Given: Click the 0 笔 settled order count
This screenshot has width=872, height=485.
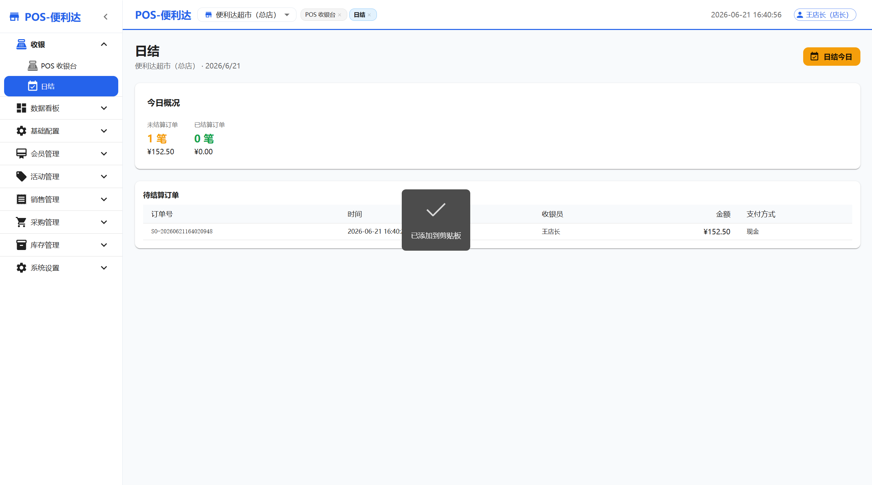Looking at the screenshot, I should 204,139.
